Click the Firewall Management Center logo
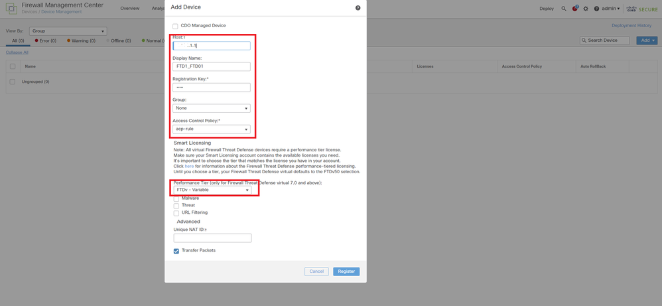The height and width of the screenshot is (306, 662). (x=11, y=9)
